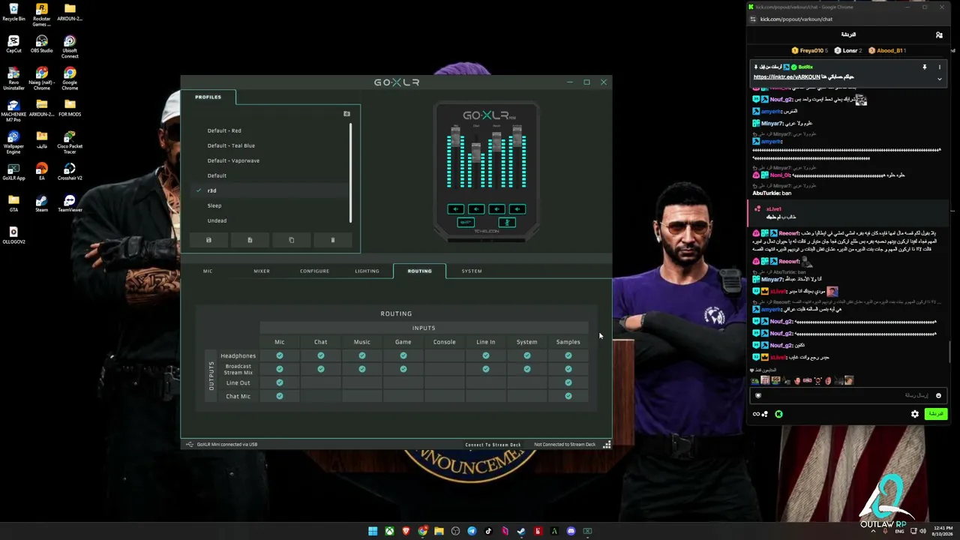Click the Chat fader on GoXLR device

[476, 154]
